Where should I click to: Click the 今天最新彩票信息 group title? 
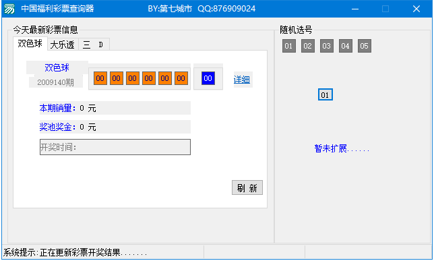click(46, 30)
